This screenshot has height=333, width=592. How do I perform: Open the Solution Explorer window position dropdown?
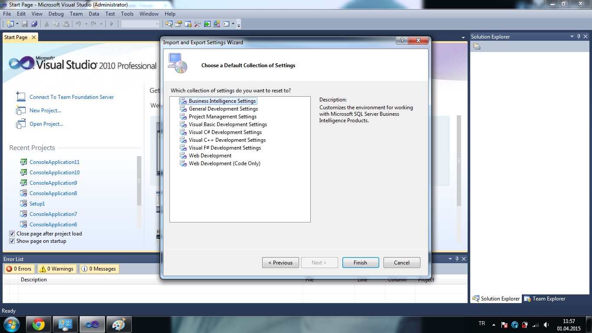click(x=572, y=37)
